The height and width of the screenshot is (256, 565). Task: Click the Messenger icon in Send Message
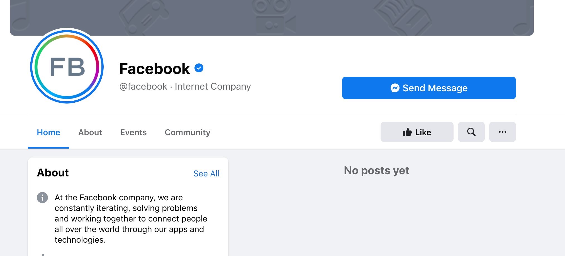[395, 88]
